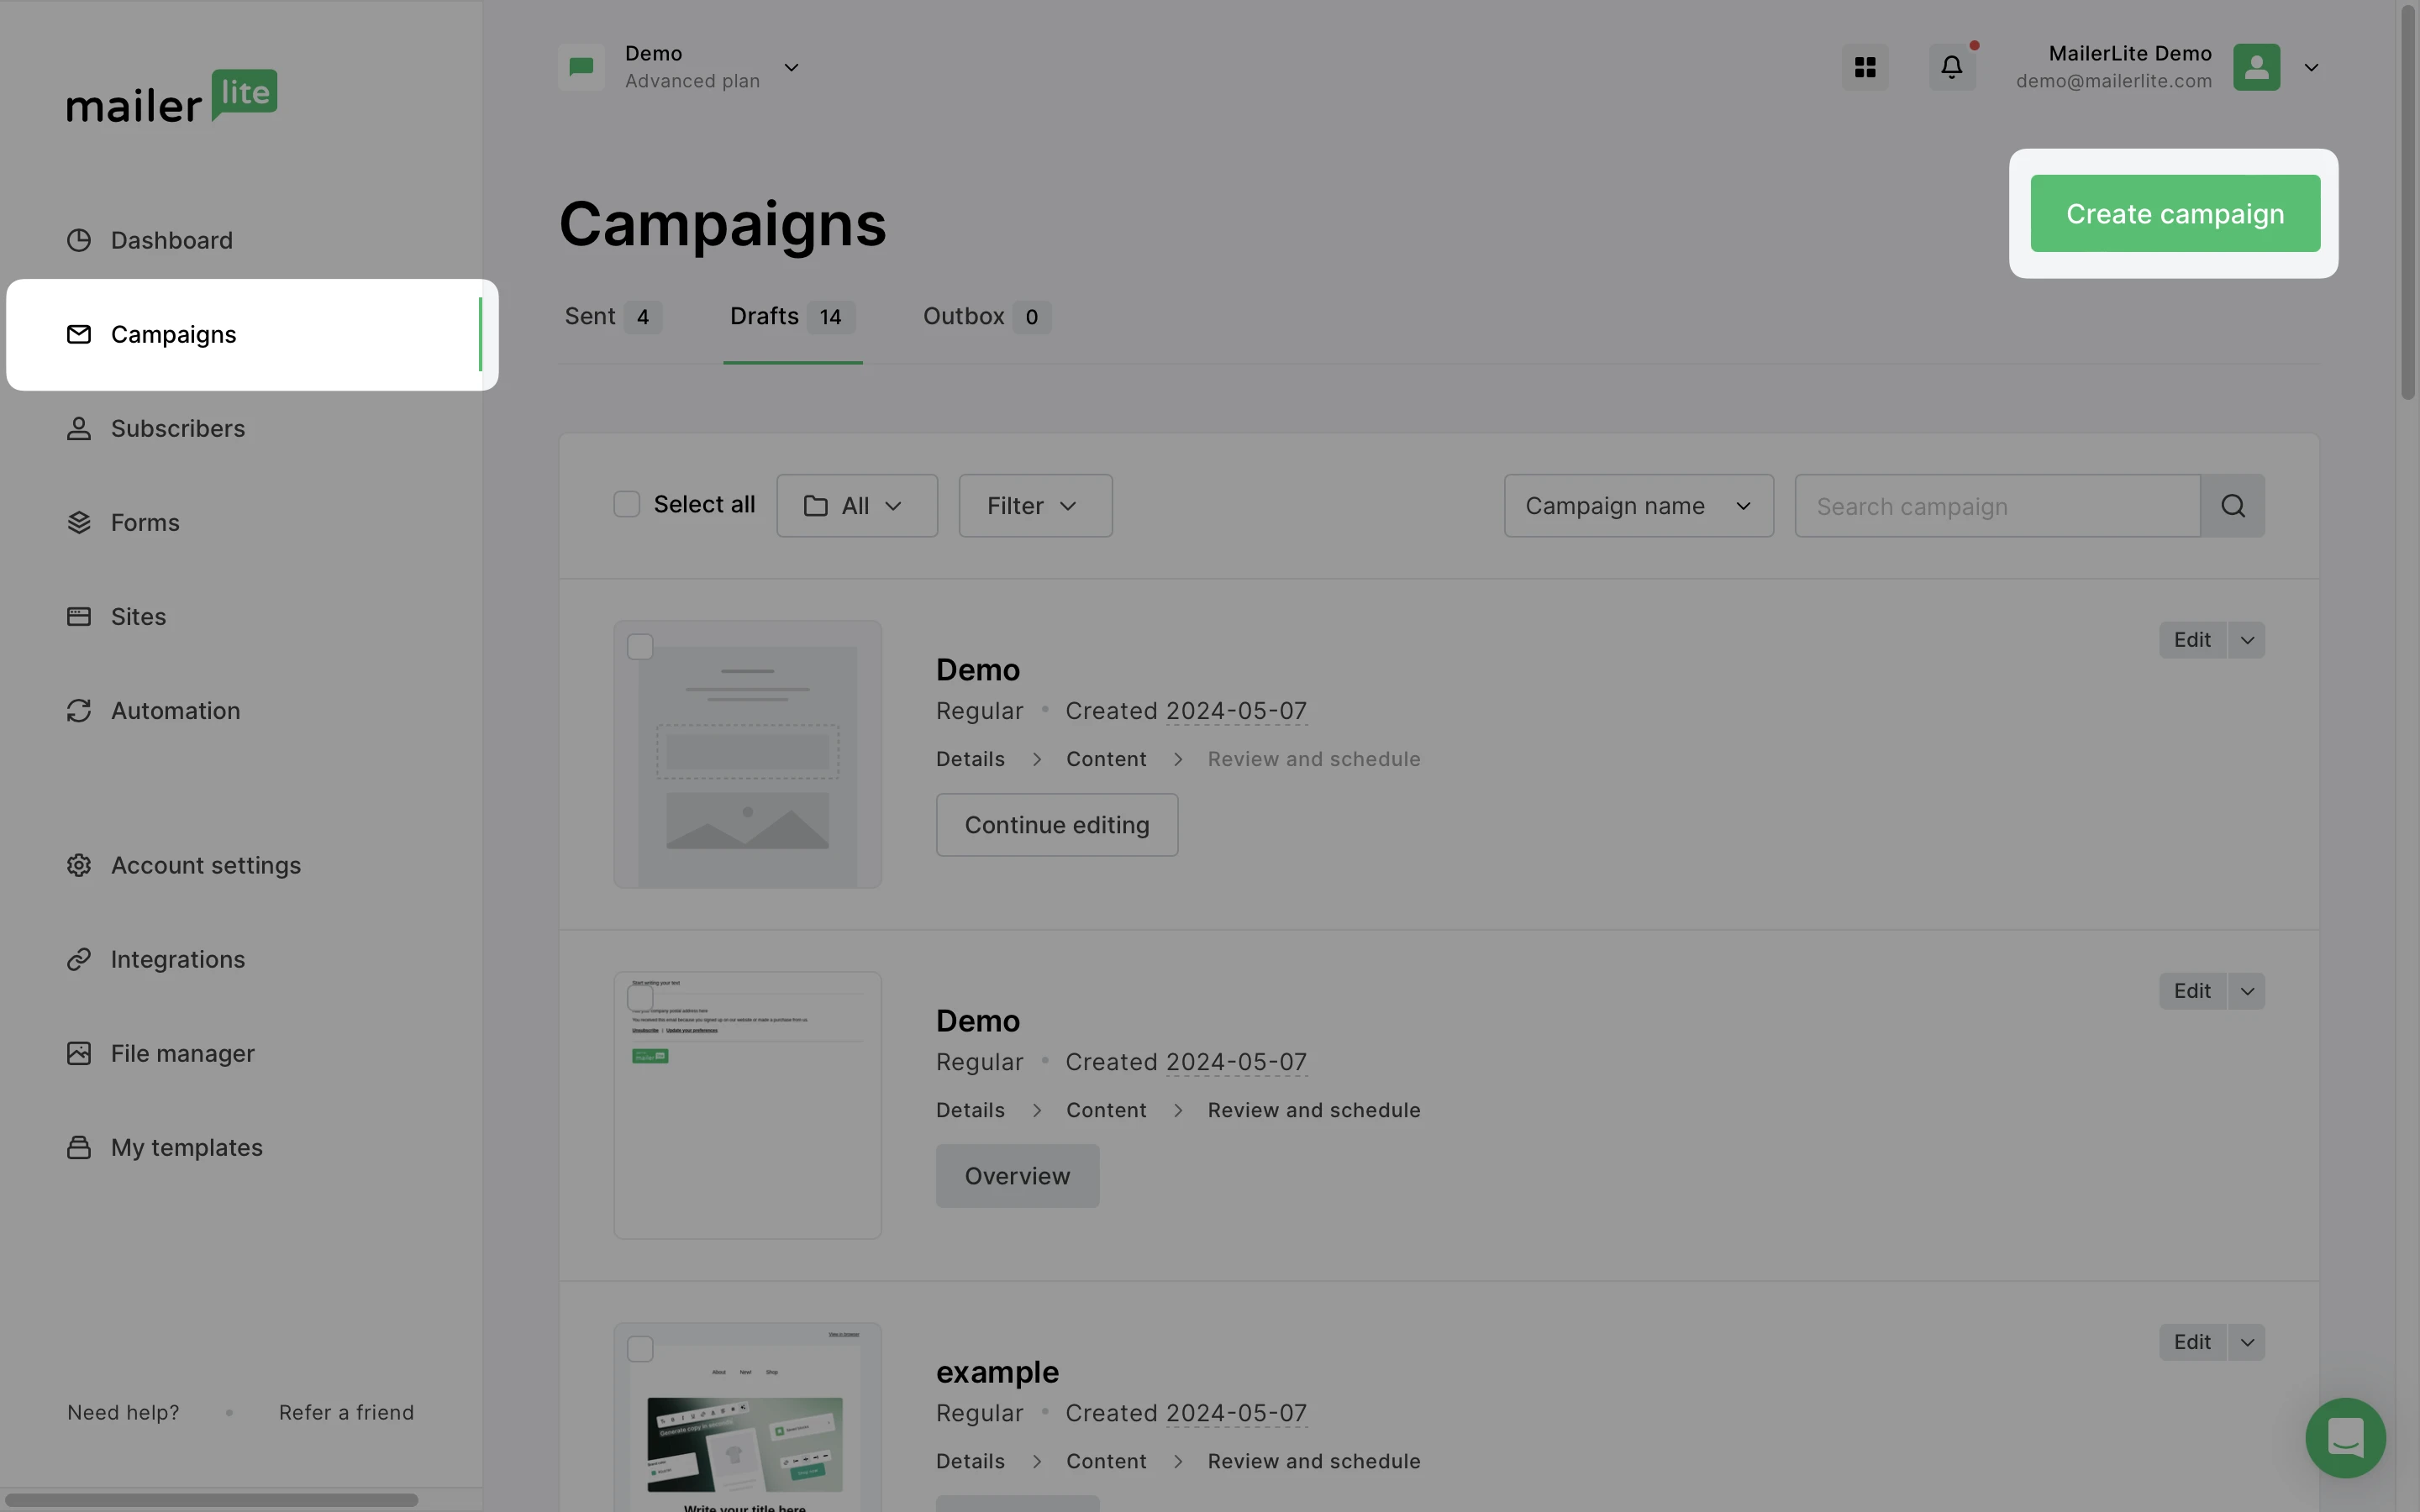
Task: Go to File manager in sidebar
Action: point(182,1054)
